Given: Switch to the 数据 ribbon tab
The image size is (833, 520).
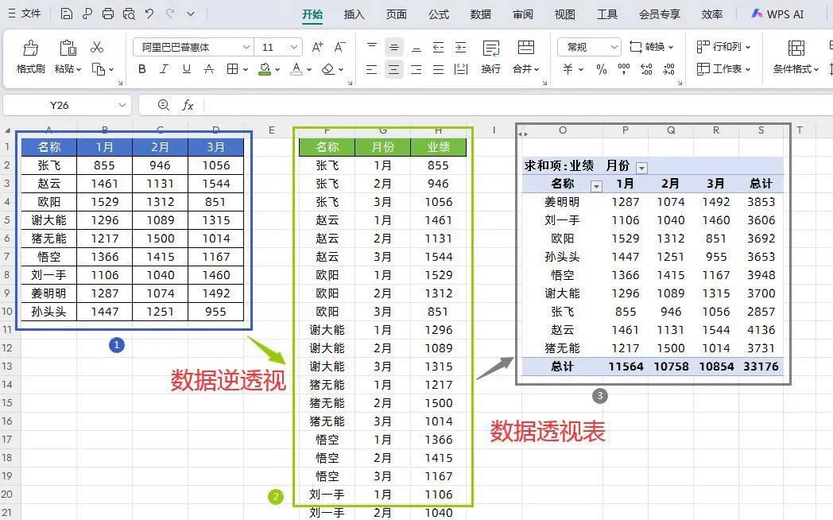Looking at the screenshot, I should pos(481,14).
